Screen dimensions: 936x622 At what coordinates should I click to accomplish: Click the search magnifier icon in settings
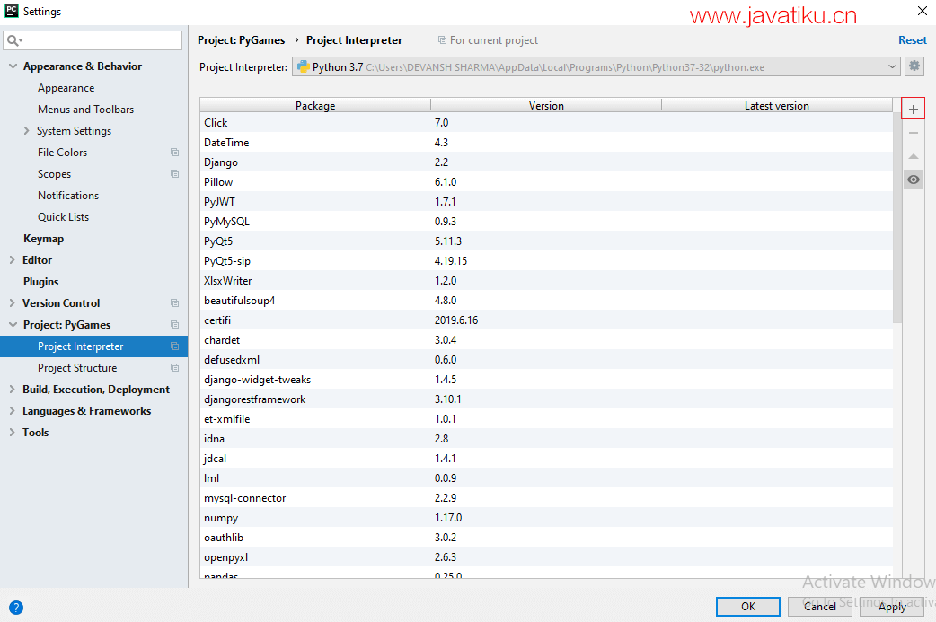pyautogui.click(x=14, y=40)
